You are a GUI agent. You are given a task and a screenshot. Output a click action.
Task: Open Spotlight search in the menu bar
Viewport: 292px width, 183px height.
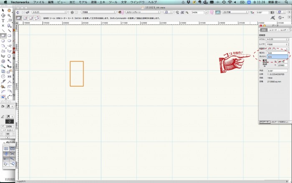(x=287, y=2)
